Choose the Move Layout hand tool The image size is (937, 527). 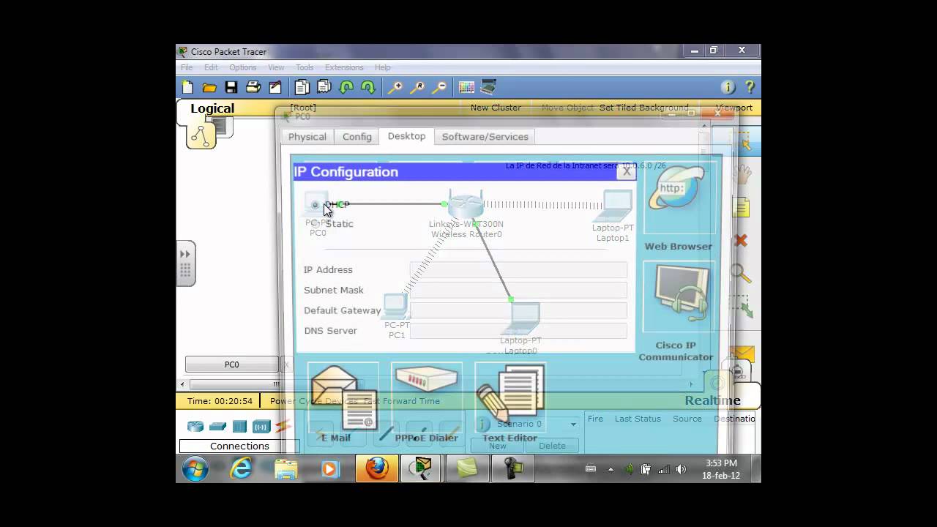pyautogui.click(x=742, y=174)
